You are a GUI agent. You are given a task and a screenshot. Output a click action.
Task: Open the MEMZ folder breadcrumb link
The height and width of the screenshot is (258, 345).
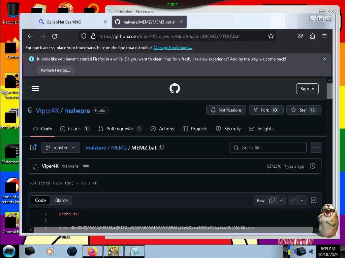pyautogui.click(x=119, y=148)
